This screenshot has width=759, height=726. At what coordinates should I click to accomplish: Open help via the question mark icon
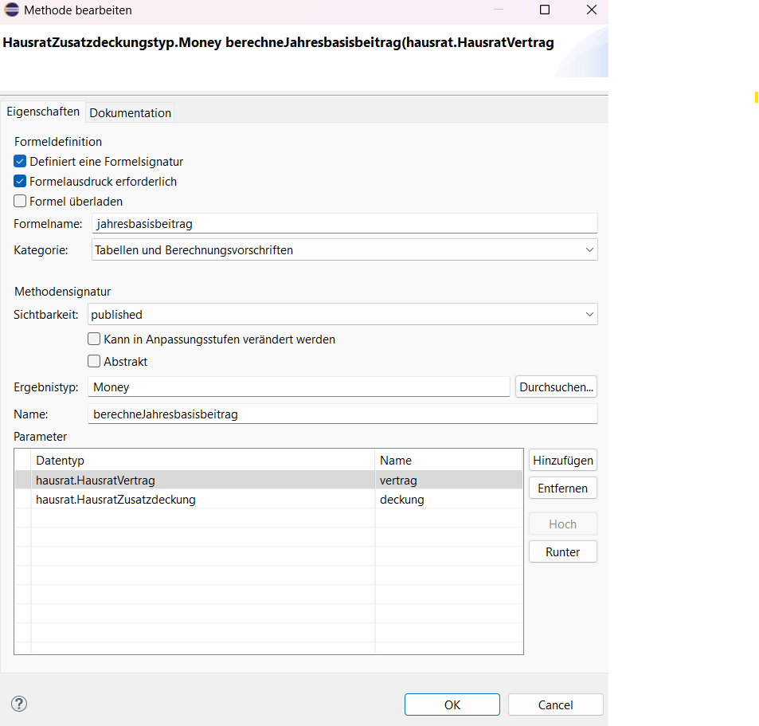click(18, 704)
